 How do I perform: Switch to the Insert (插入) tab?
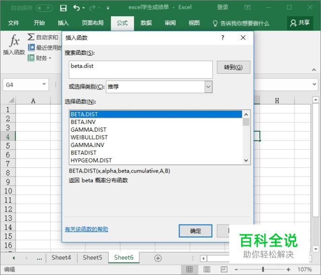point(63,23)
